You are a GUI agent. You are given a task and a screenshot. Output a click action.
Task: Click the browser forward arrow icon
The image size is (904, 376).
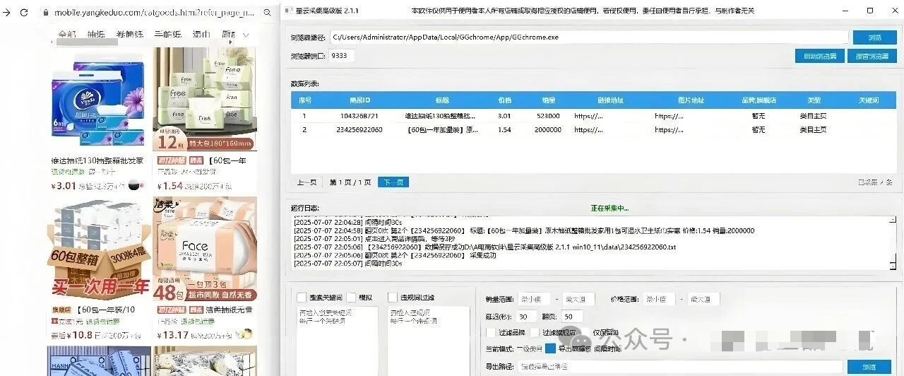click(6, 13)
